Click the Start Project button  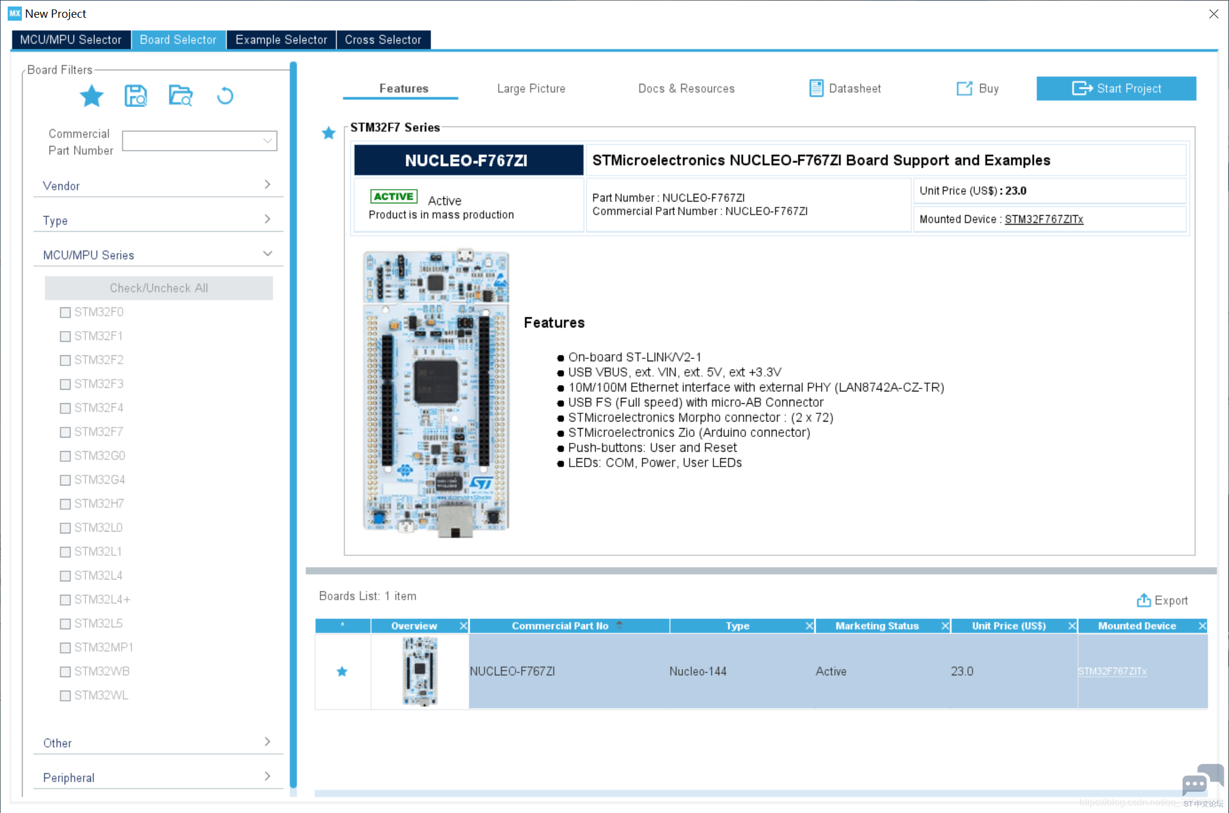pos(1116,88)
